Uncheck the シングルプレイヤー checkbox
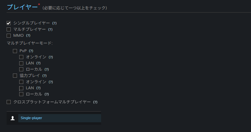Screen dimensions: 251x132 pyautogui.click(x=9, y=23)
